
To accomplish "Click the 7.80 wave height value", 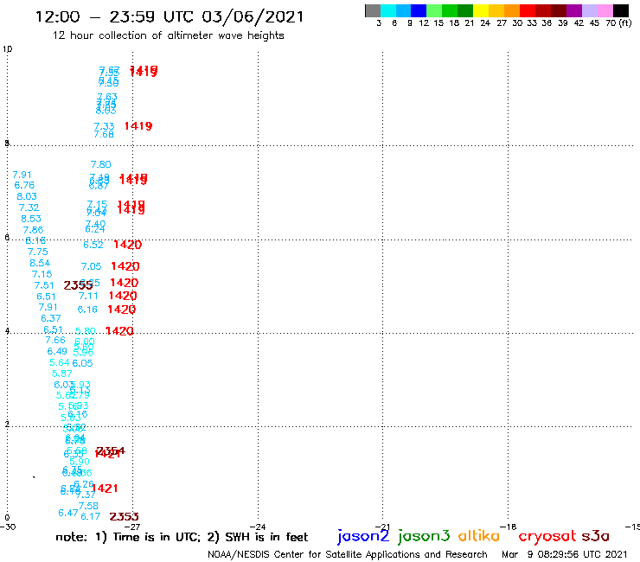I will tap(101, 164).
